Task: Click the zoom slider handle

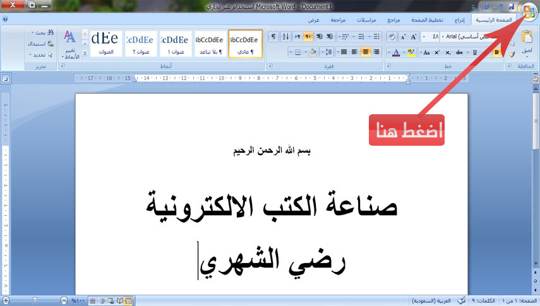Action: point(35,300)
